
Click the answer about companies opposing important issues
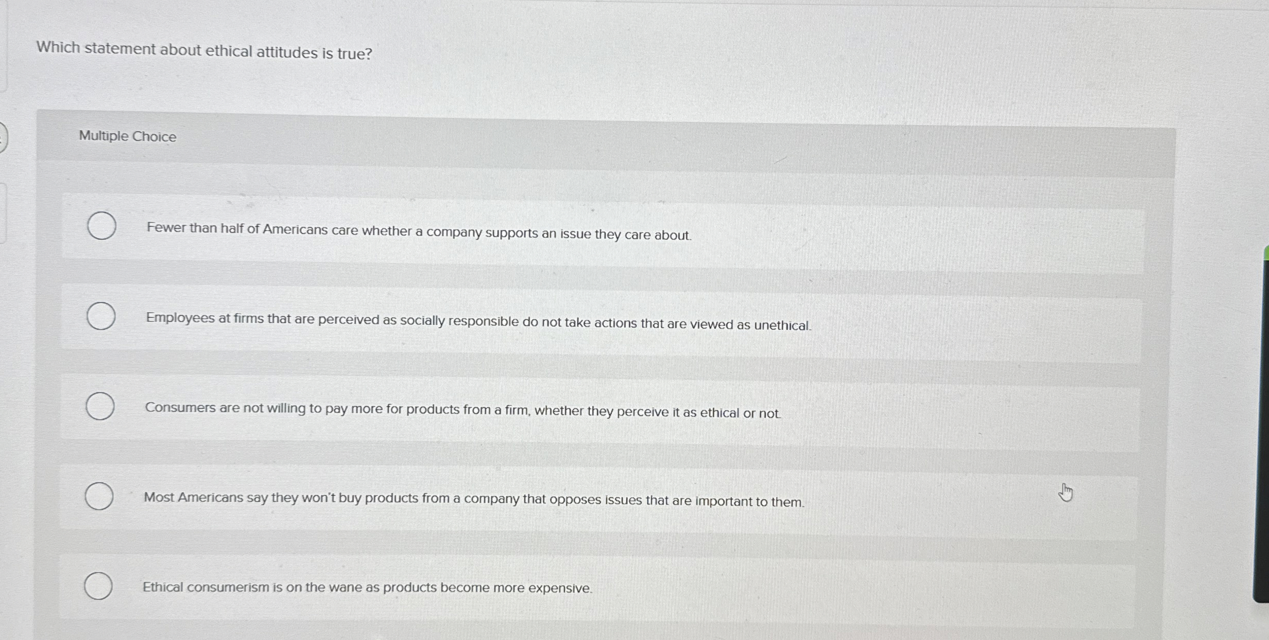coord(474,499)
